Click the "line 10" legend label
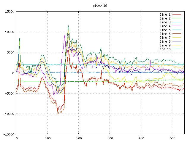Viewport: 190px width, 142px height. (164, 49)
